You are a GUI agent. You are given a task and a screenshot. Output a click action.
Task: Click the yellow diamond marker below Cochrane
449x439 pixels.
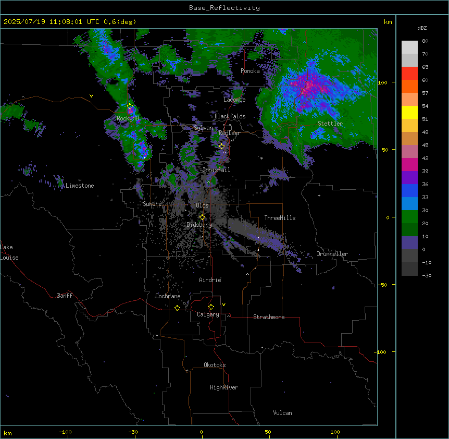177,308
